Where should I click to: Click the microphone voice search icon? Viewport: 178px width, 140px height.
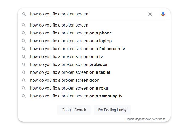163,14
